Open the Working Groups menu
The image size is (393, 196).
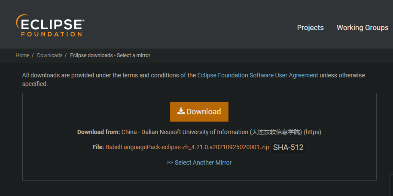pyautogui.click(x=363, y=28)
